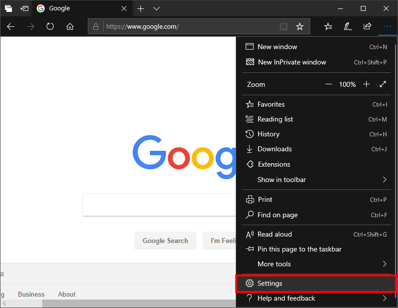Click the 100% zoom level value
Viewport: 398px width, 308px height.
[x=347, y=84]
